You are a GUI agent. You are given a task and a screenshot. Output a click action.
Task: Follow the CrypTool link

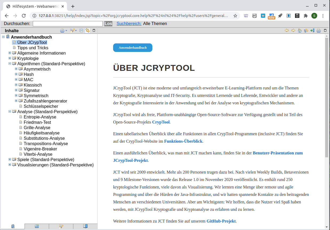click(161, 122)
